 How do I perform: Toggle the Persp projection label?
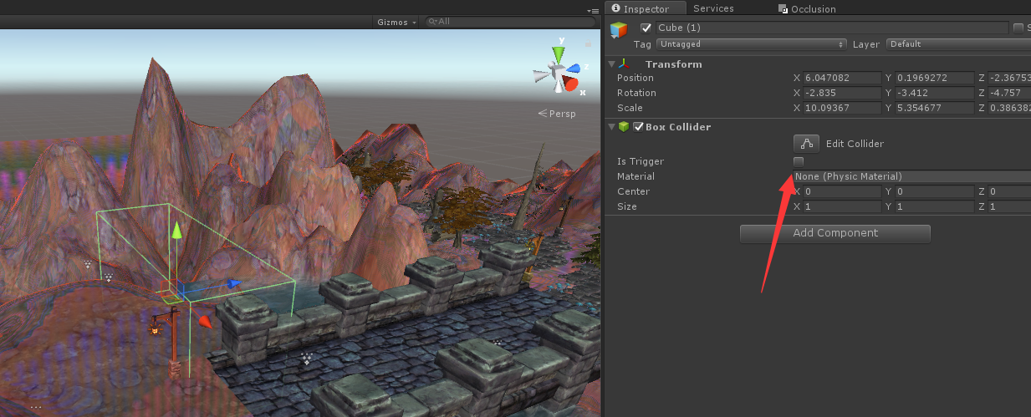pos(557,114)
